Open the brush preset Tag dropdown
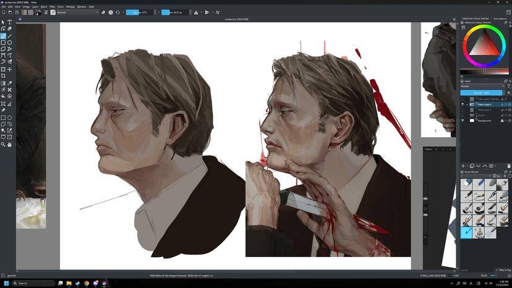This screenshot has width=512, height=288. click(x=498, y=176)
